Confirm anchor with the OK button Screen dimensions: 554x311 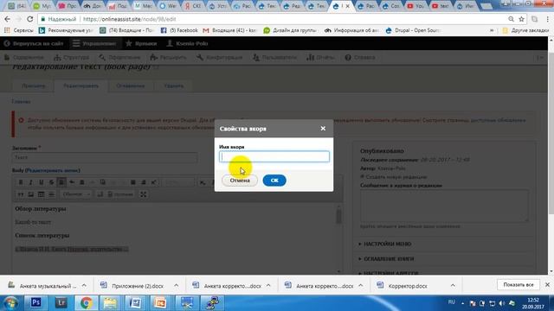coord(274,181)
